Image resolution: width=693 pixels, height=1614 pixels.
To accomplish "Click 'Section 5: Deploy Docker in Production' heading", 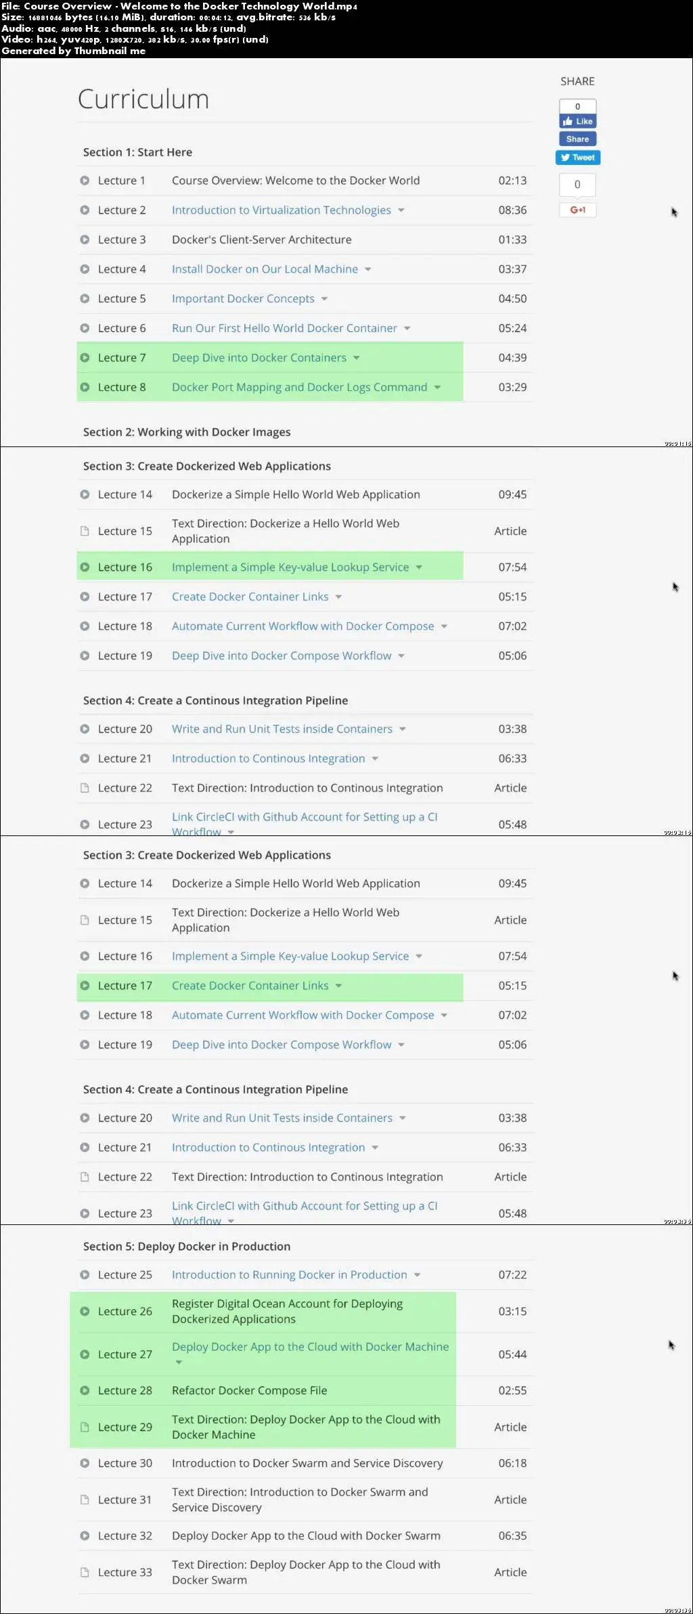I will pos(187,1246).
